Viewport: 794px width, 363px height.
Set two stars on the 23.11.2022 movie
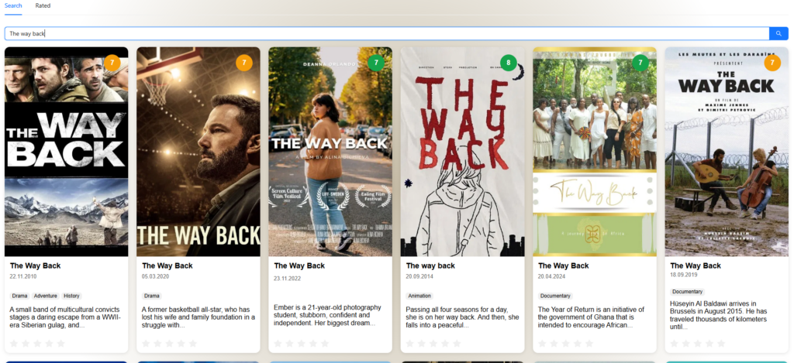pyautogui.click(x=290, y=344)
